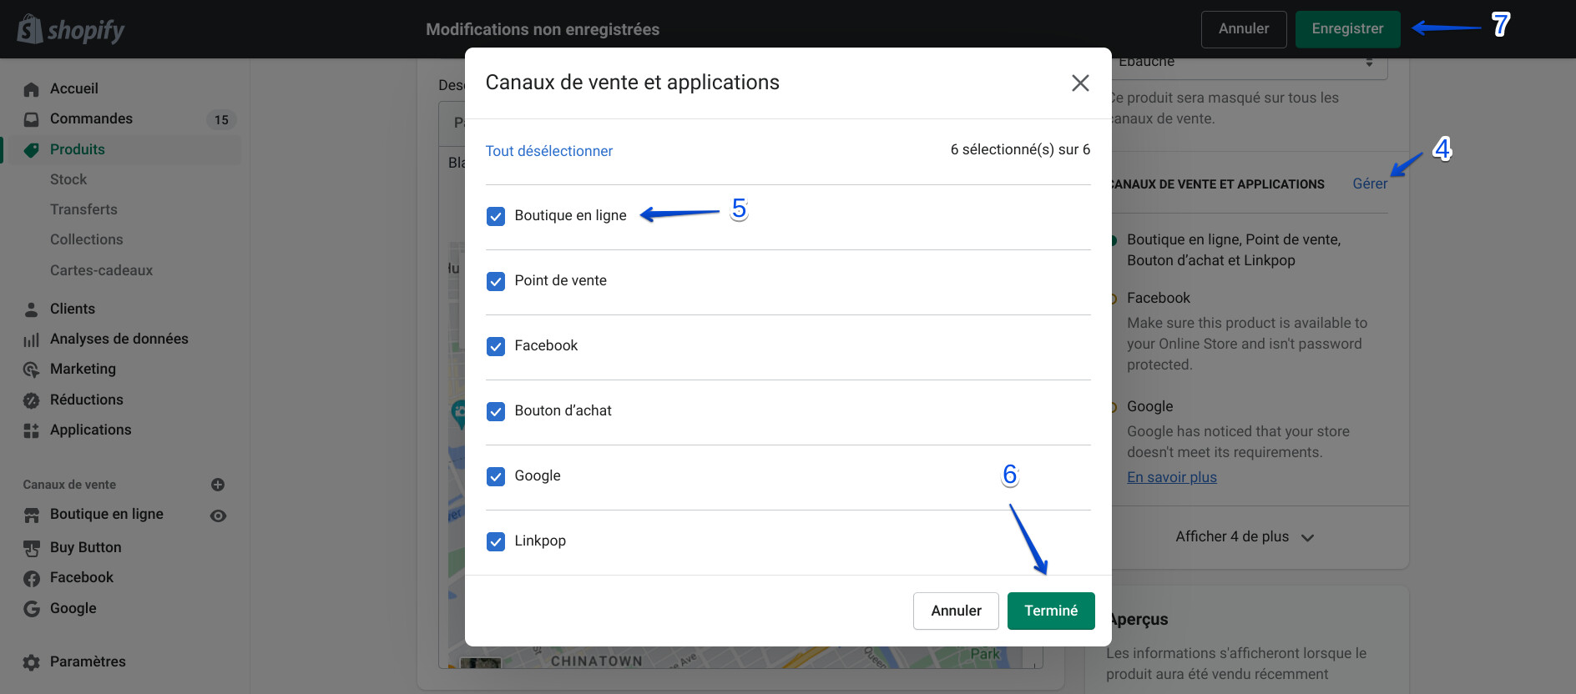This screenshot has width=1576, height=694.
Task: Click the Analyses de données chart icon
Action: pos(32,339)
